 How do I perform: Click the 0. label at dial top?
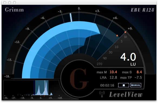(x=79, y=9)
